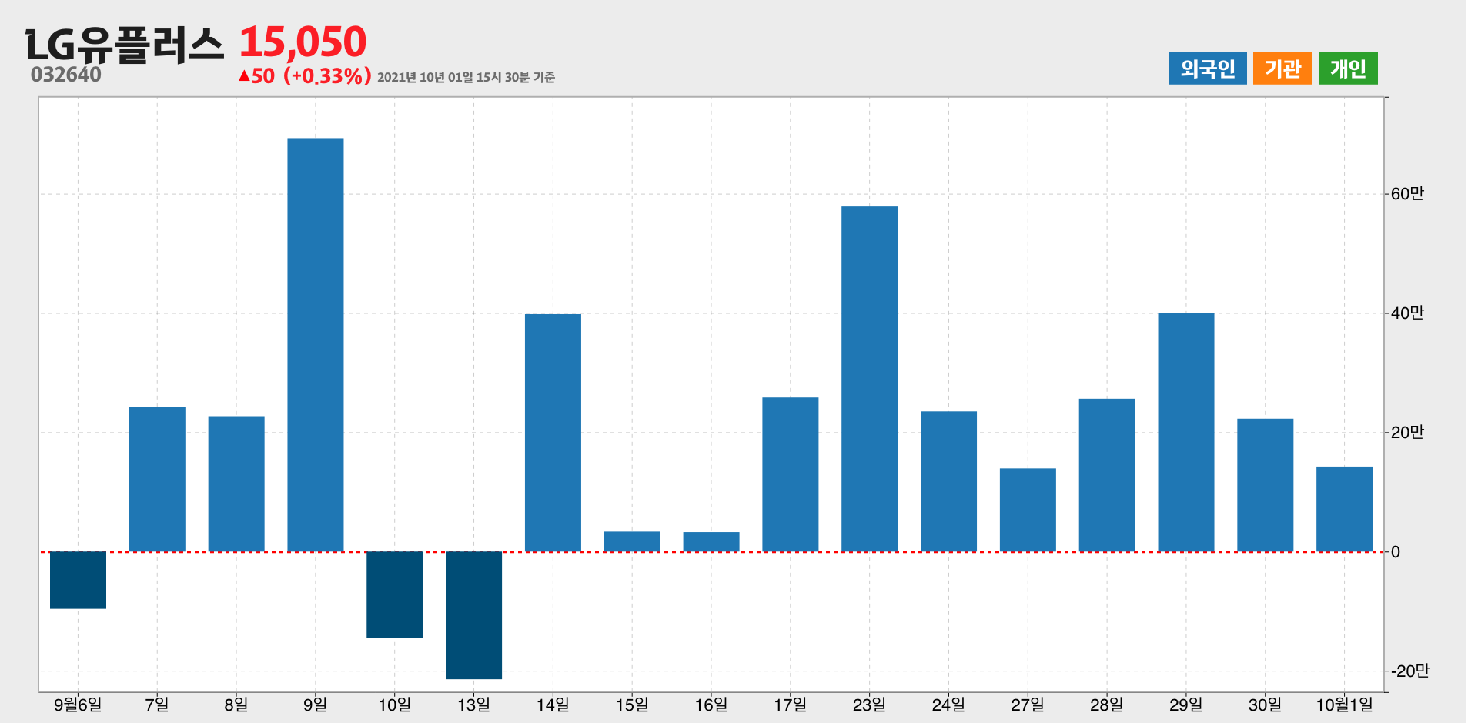Screen dimensions: 1478x723
Task: Click the 7일 x-axis label
Action: click(157, 705)
